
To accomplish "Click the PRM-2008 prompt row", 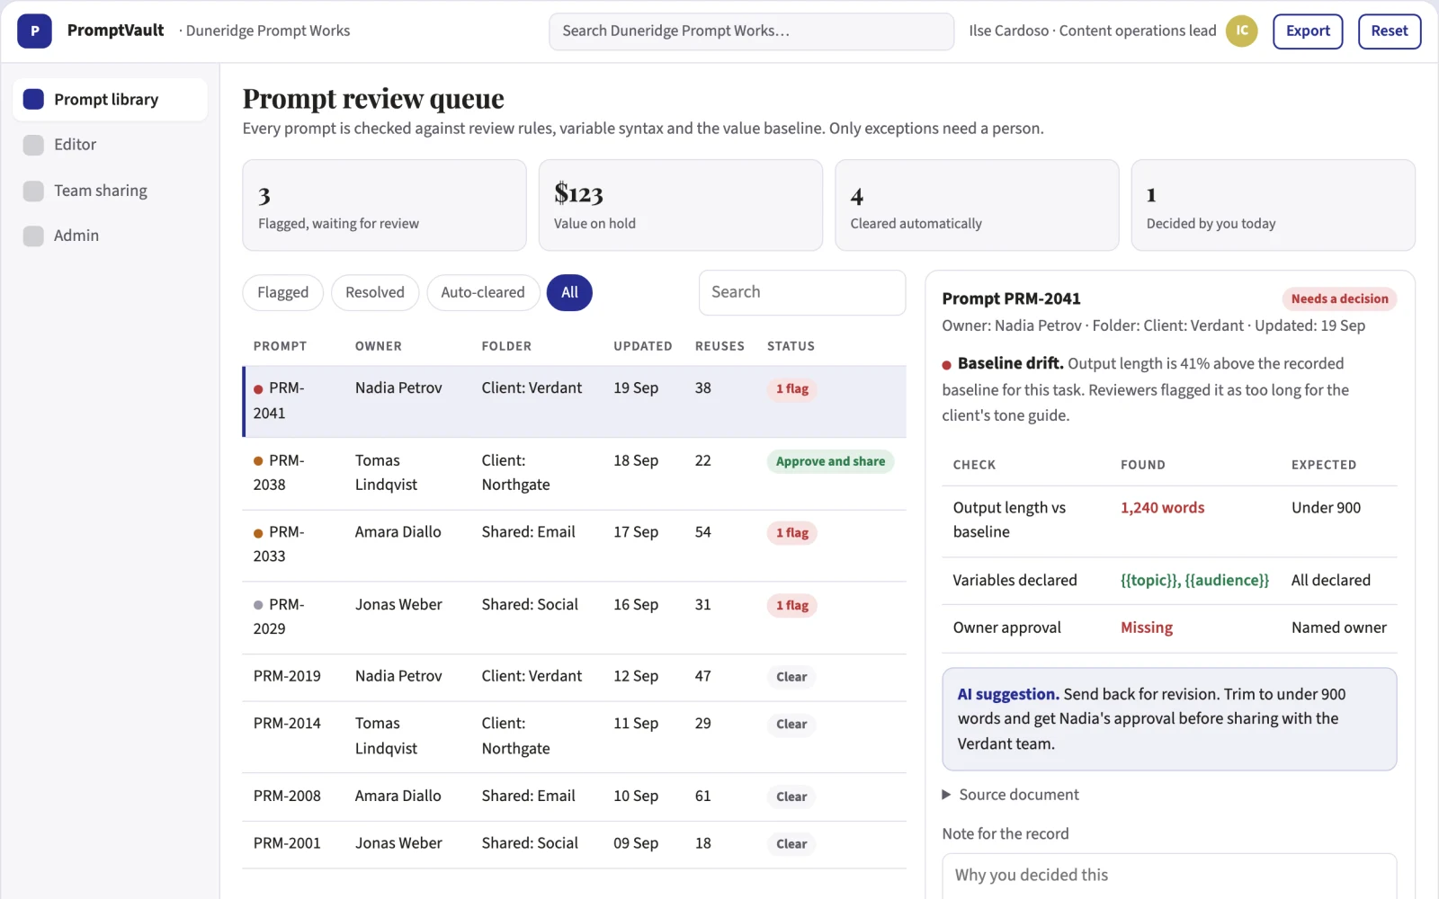I will click(x=574, y=797).
